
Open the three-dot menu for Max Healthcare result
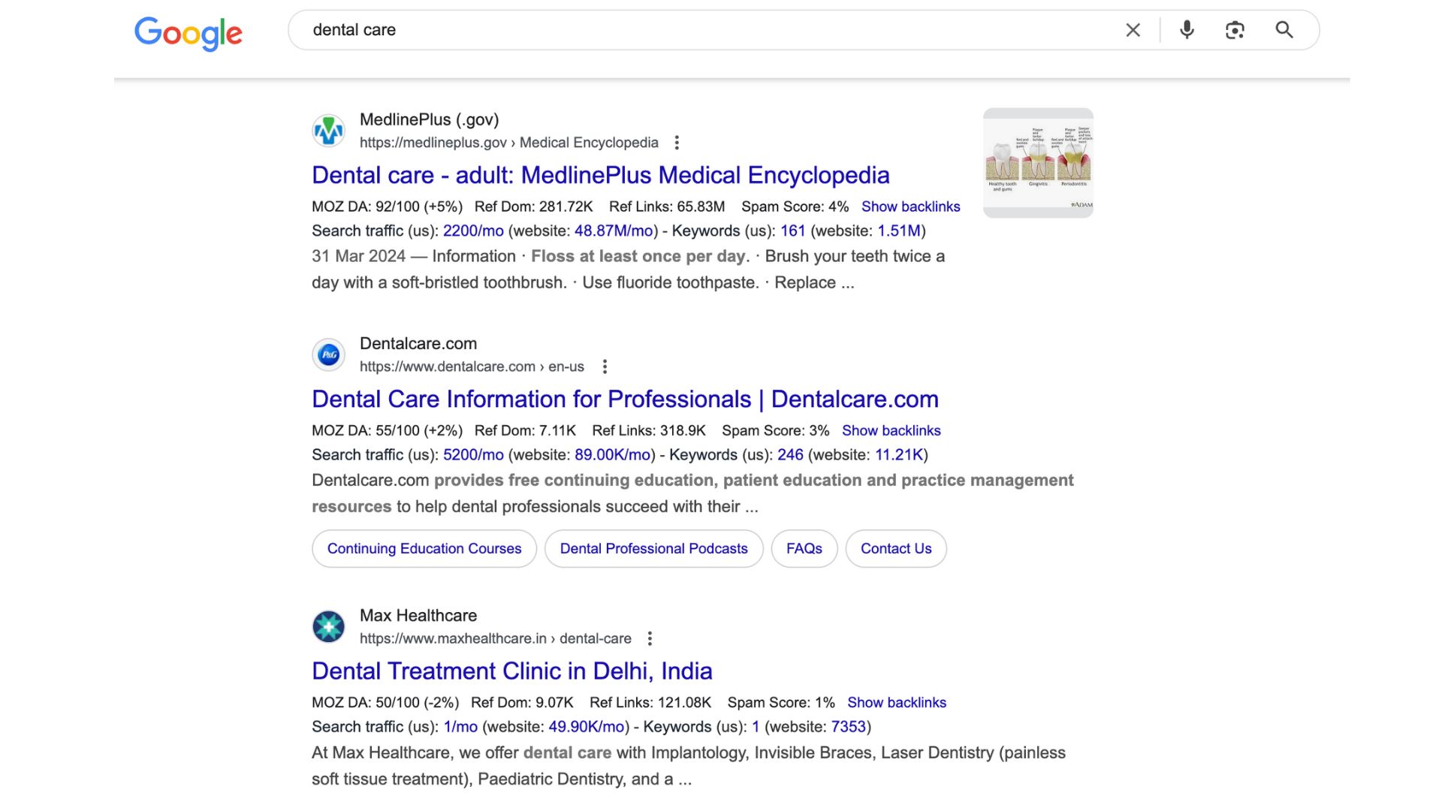(650, 638)
